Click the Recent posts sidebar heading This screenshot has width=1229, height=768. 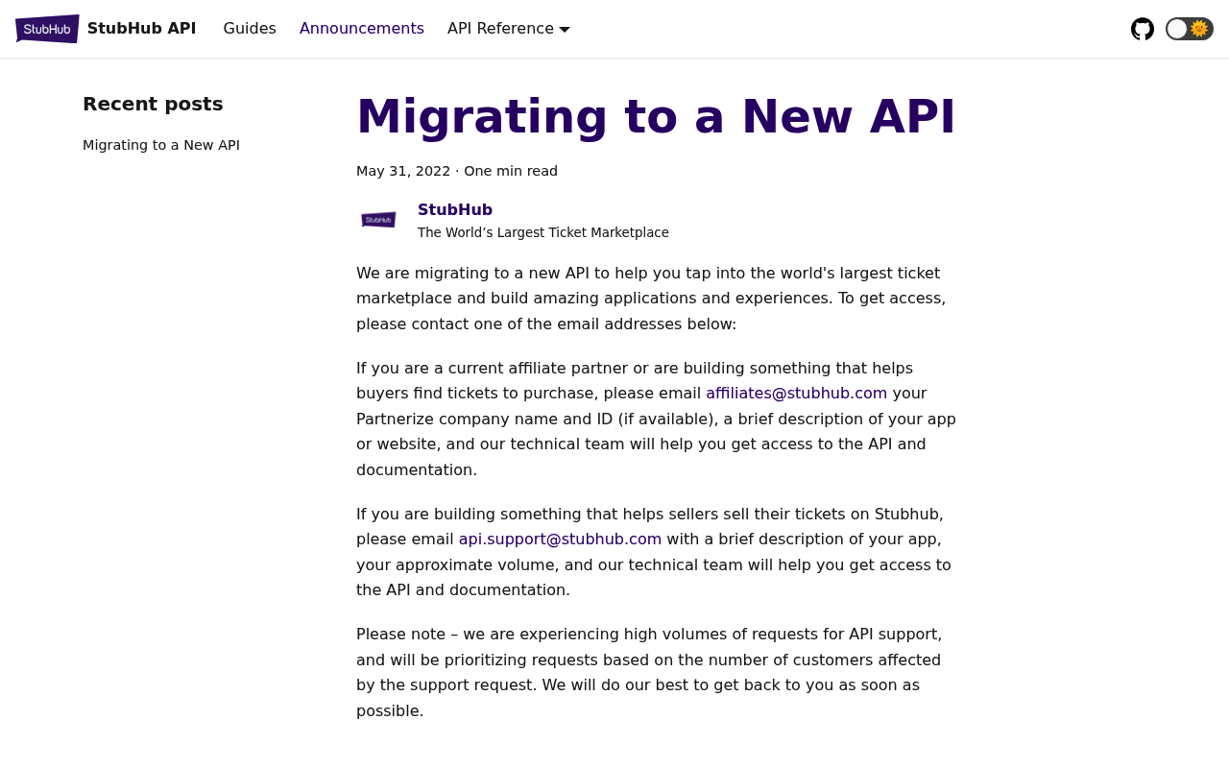(153, 104)
